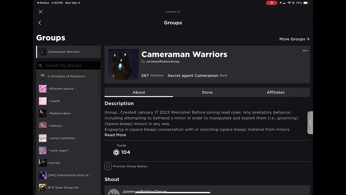Click Previous Group Names text
Viewport: 346px width, 195px height.
pos(130,166)
